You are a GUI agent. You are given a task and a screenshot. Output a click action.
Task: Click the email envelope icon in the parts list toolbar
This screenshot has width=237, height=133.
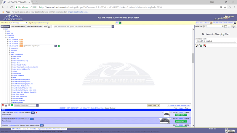(x=9, y=105)
